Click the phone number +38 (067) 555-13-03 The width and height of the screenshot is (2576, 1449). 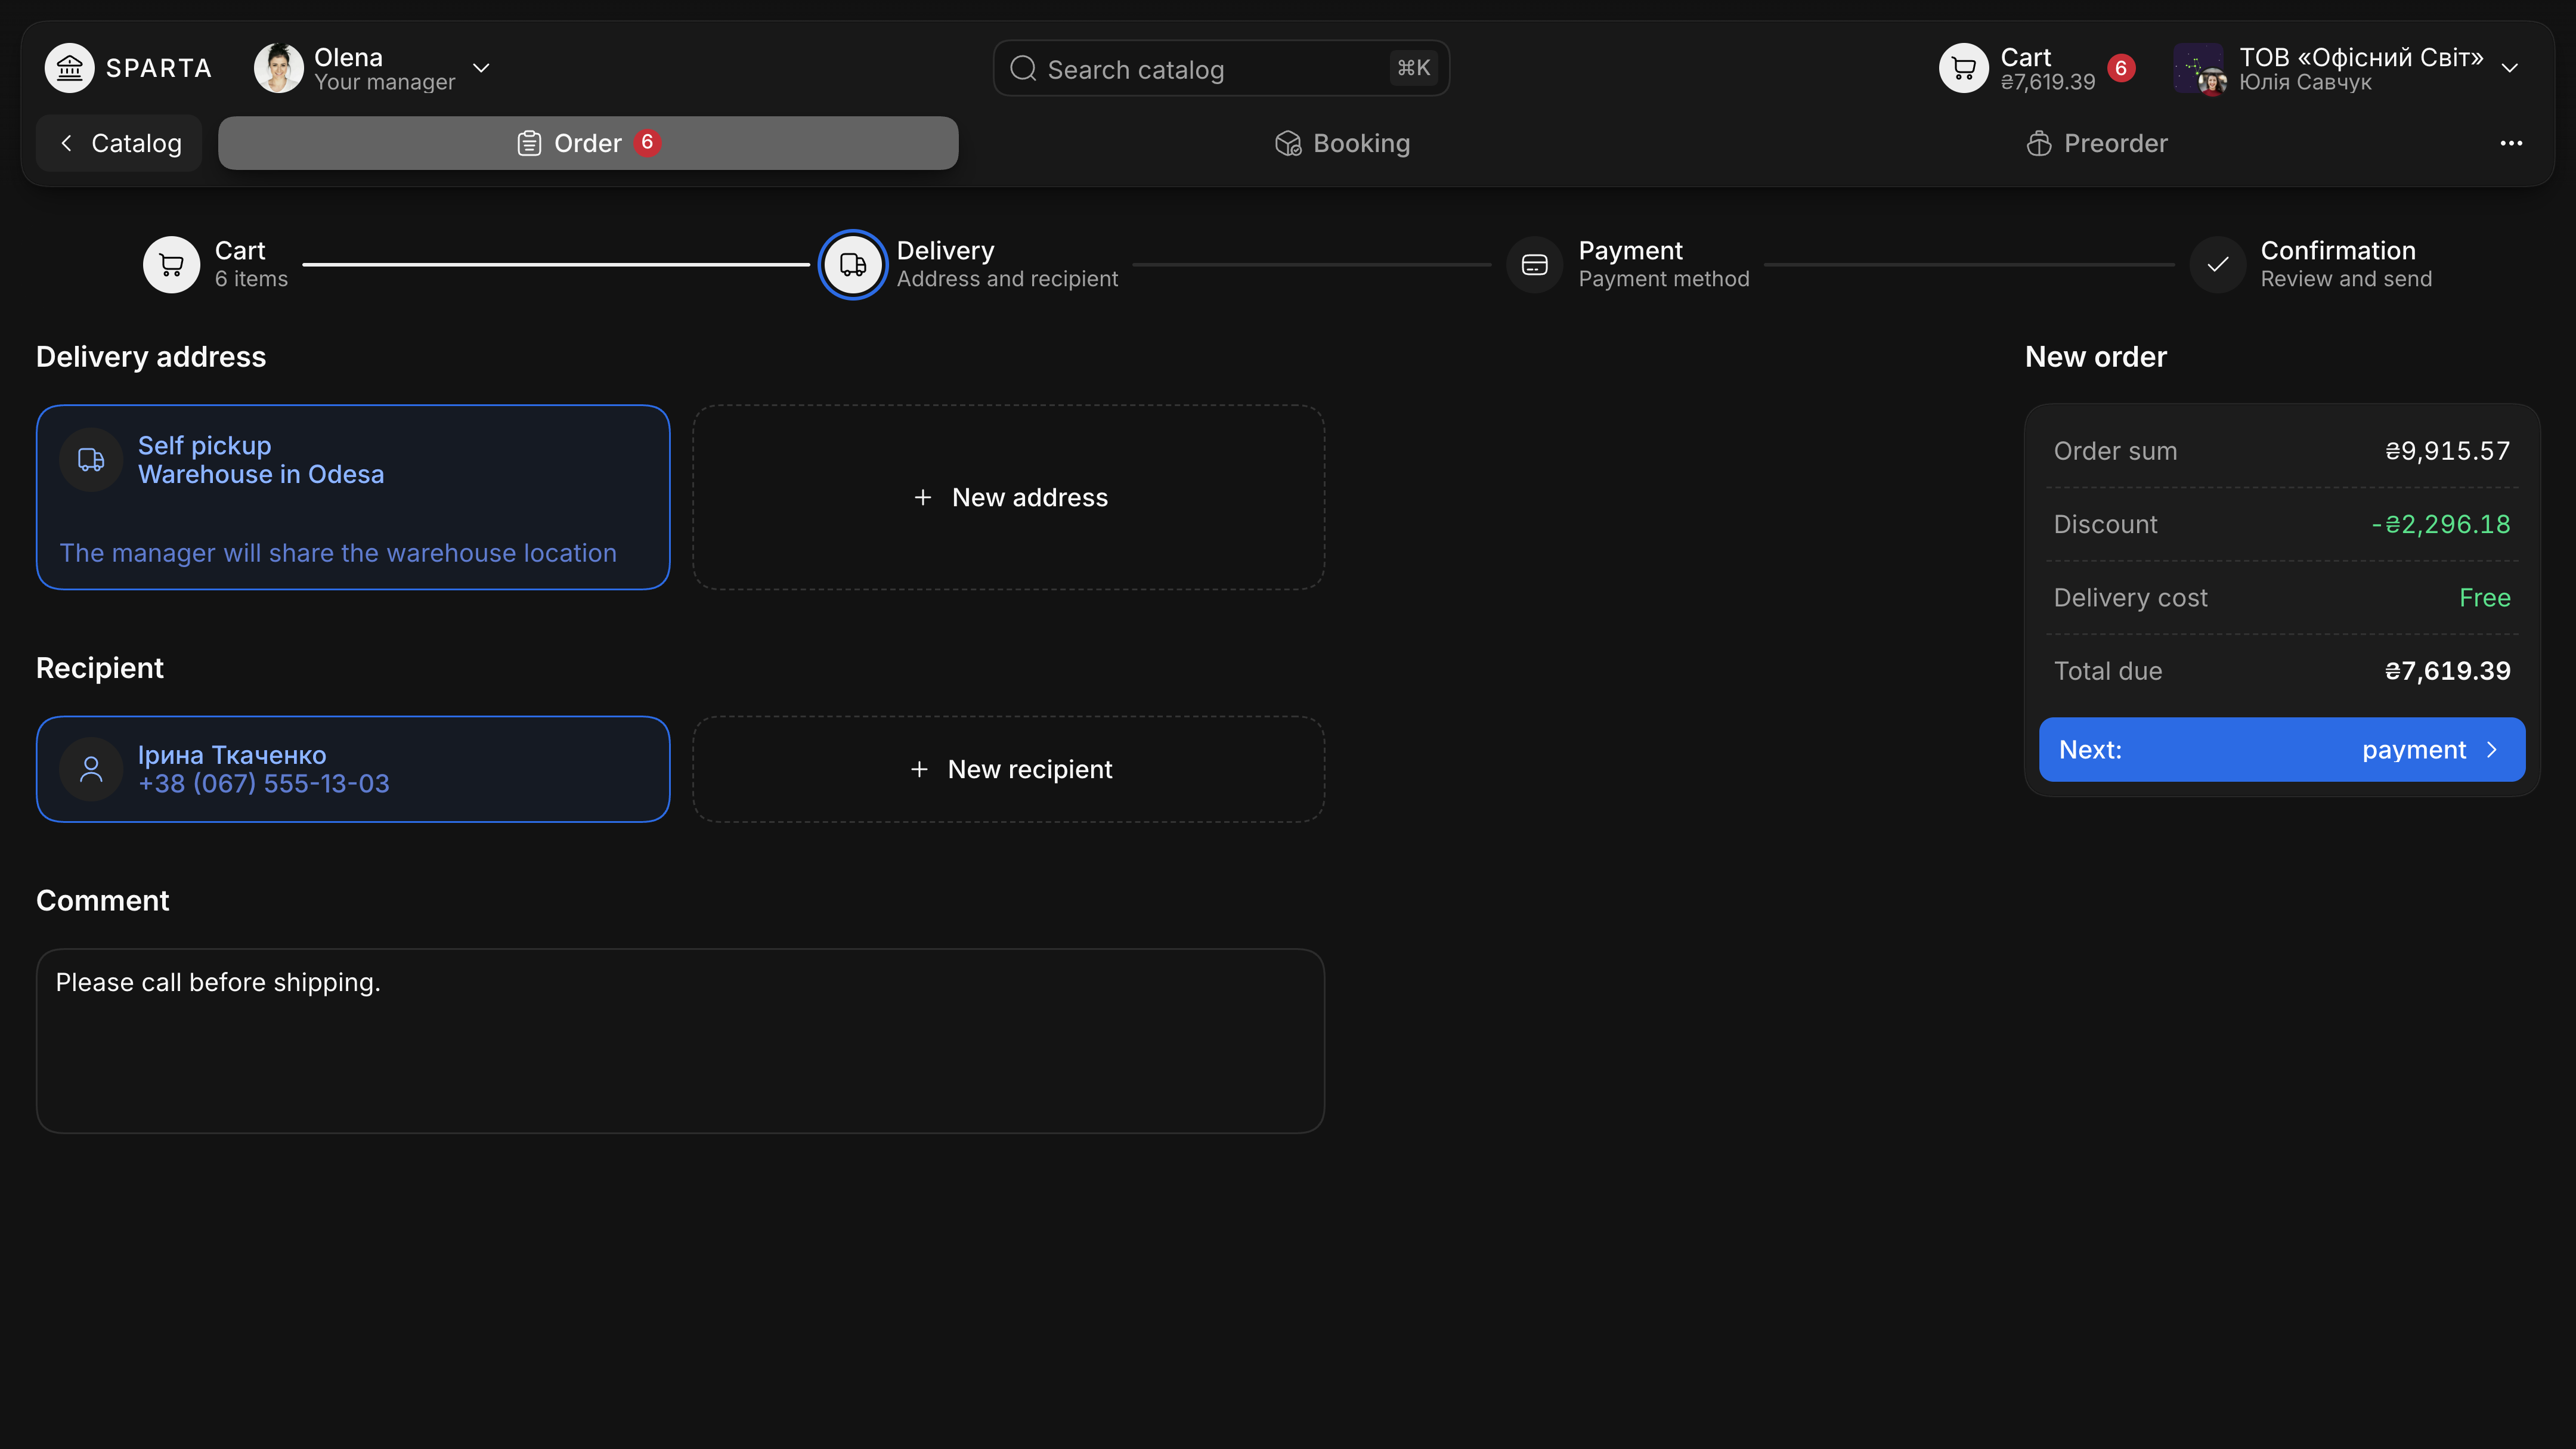pos(264,783)
